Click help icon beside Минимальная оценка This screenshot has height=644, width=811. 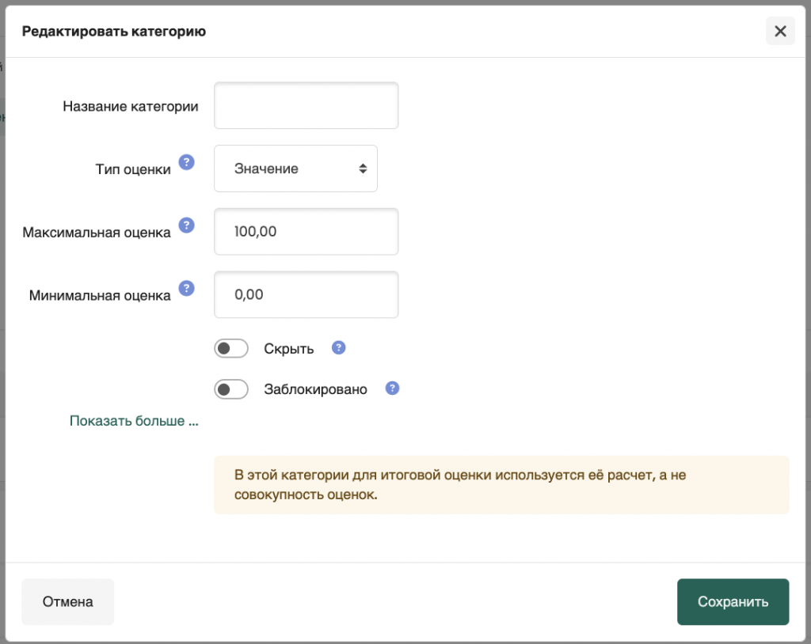(x=186, y=289)
